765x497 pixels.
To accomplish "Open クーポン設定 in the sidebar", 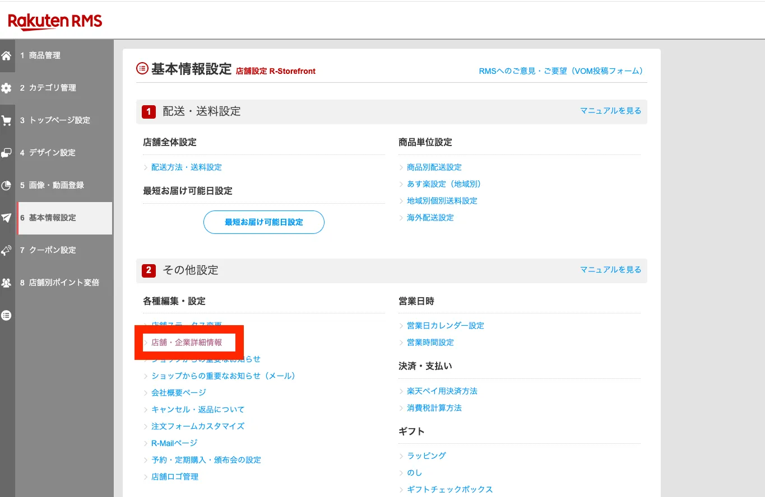I will (64, 250).
